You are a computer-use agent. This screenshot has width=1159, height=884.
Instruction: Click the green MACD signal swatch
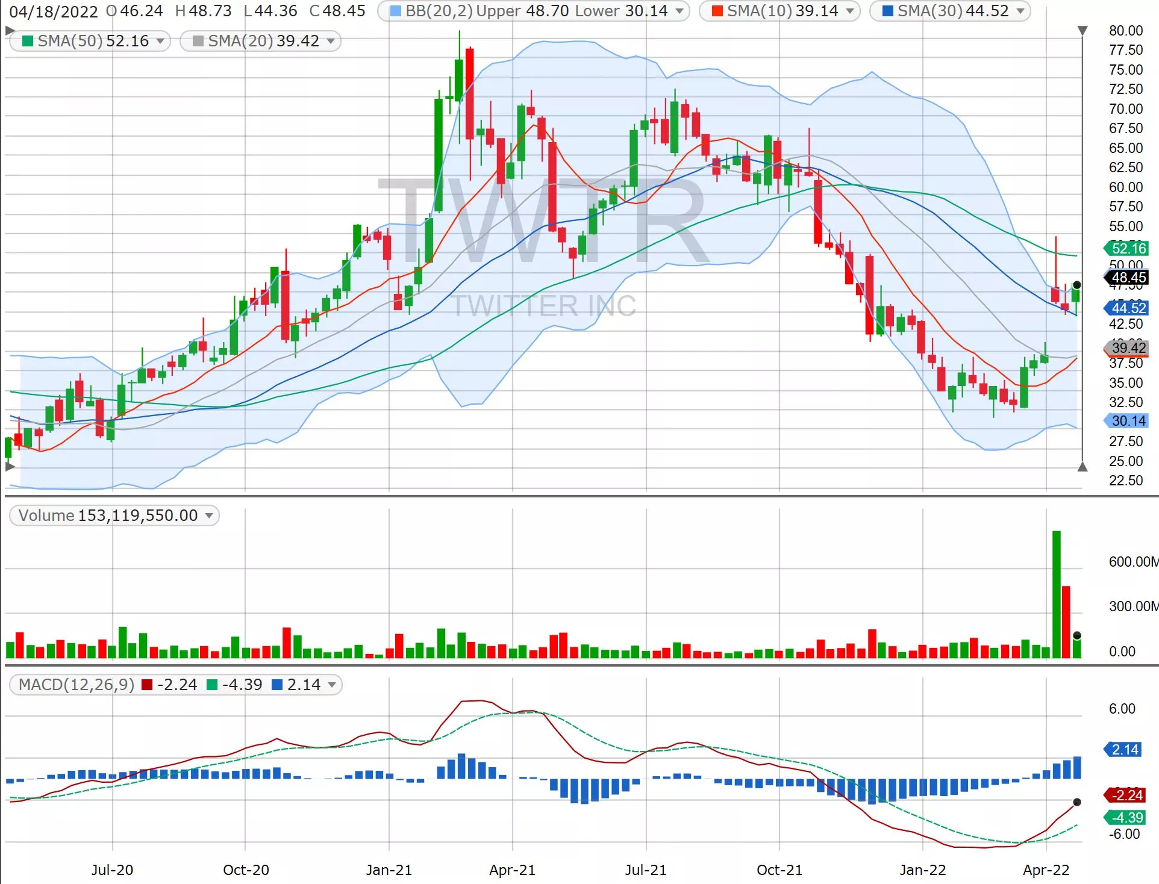coord(212,685)
